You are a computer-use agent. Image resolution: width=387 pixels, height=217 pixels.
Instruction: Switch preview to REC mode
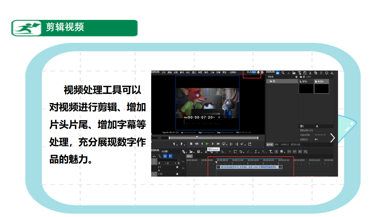point(254,72)
